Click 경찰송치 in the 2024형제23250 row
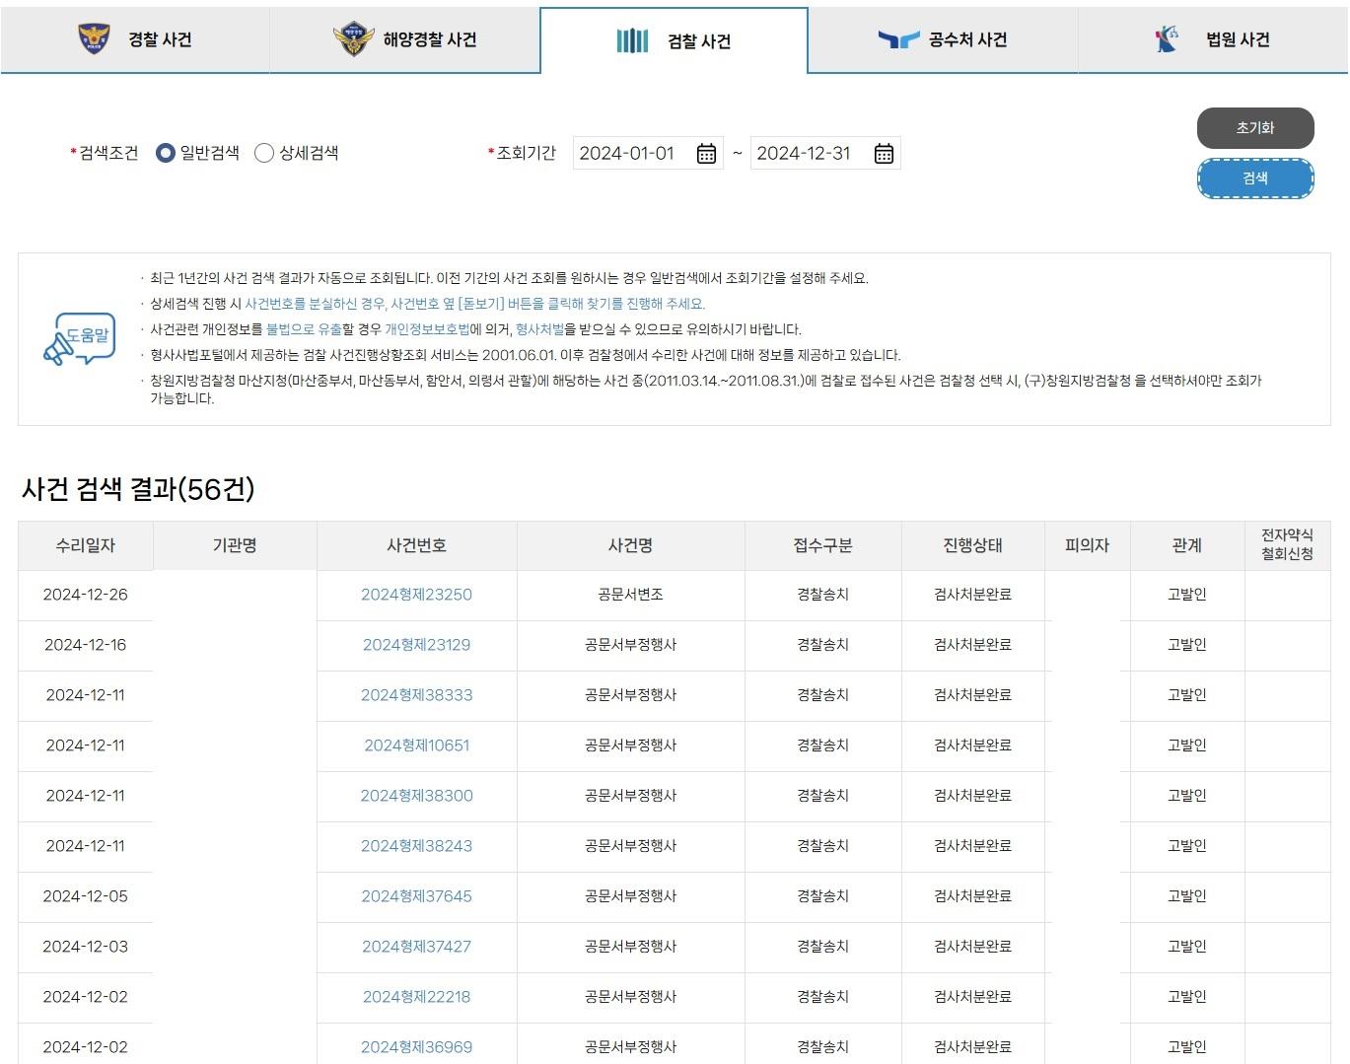 822,595
